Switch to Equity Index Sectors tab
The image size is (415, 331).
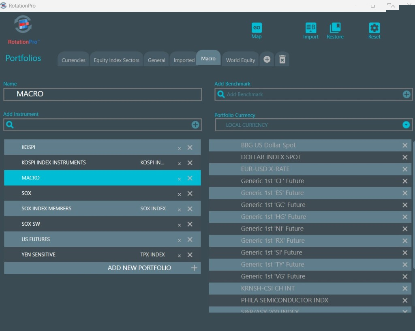pyautogui.click(x=116, y=60)
